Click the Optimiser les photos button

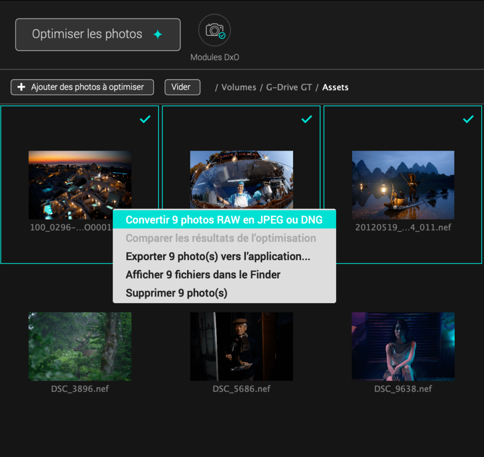(98, 34)
